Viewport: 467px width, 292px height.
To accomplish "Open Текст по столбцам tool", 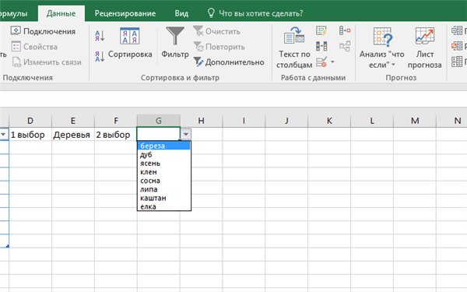I will tap(294, 47).
